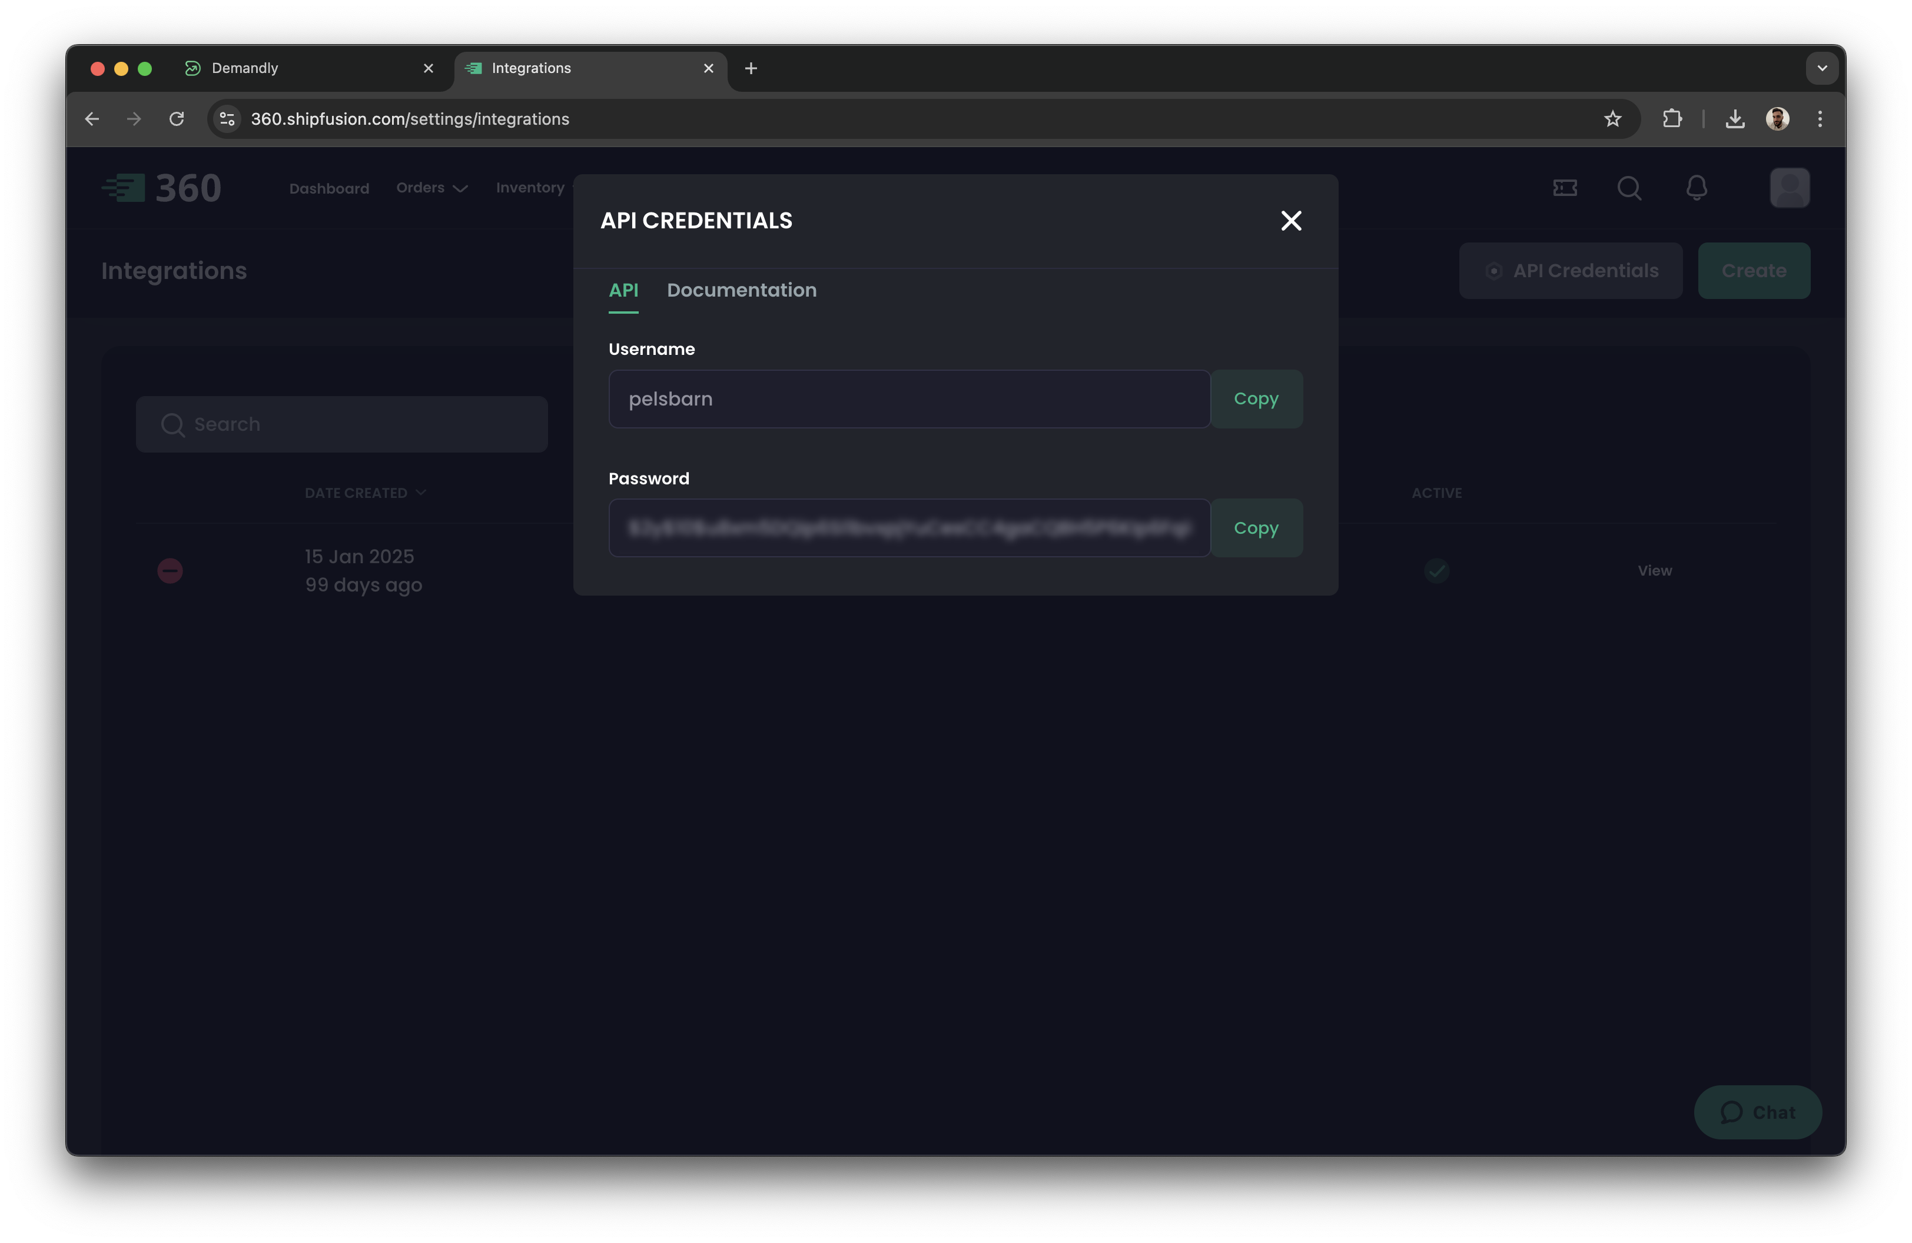Open the Chat widget

pos(1757,1112)
